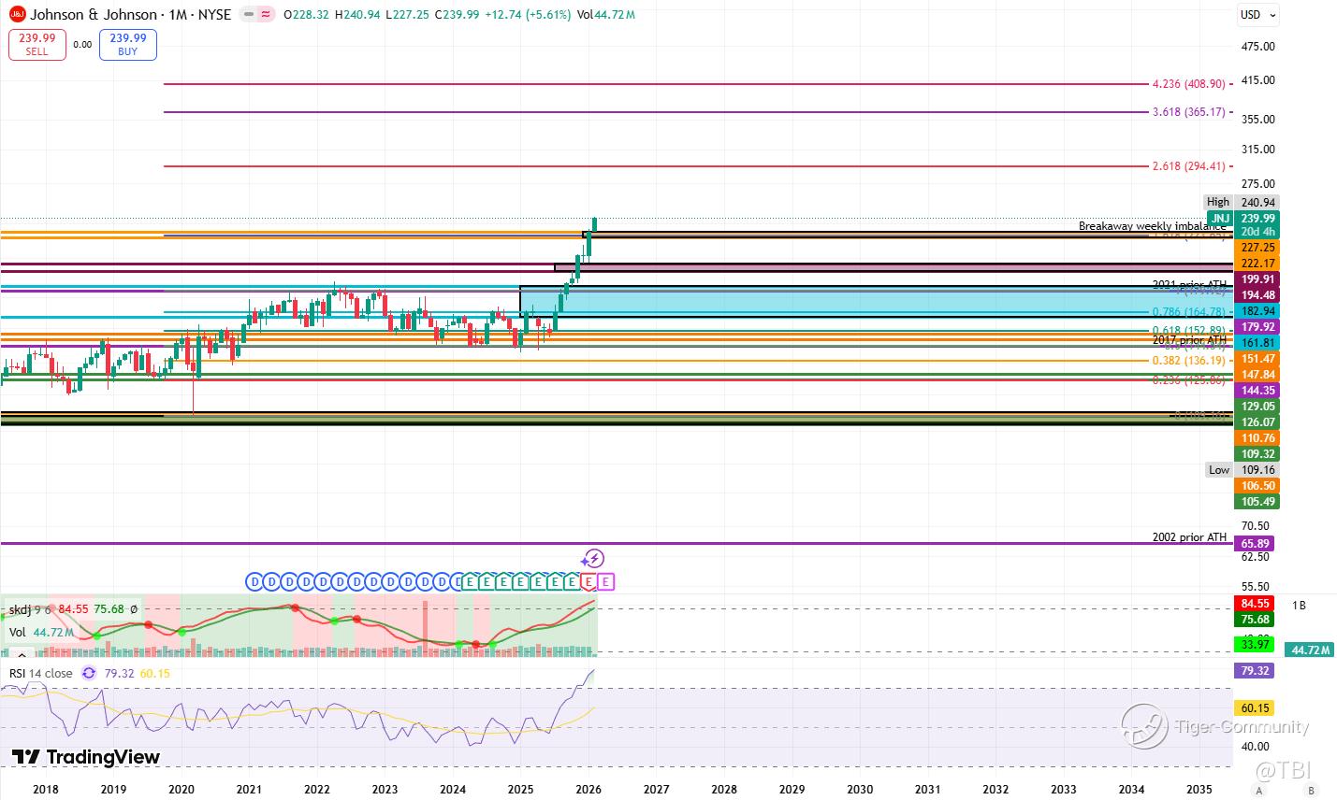Image resolution: width=1337 pixels, height=800 pixels.
Task: Click the 2035 label on the time axis
Action: [x=1199, y=790]
